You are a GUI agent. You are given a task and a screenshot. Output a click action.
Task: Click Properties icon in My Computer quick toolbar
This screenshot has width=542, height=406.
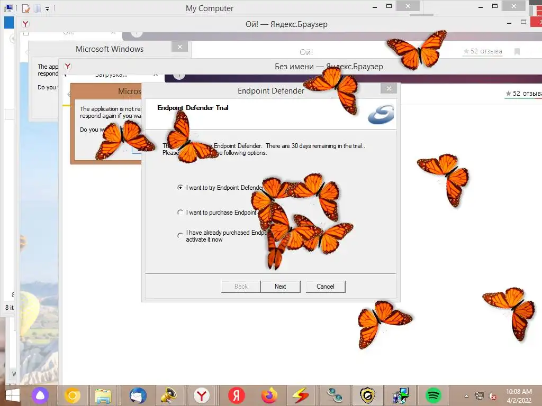[26, 8]
